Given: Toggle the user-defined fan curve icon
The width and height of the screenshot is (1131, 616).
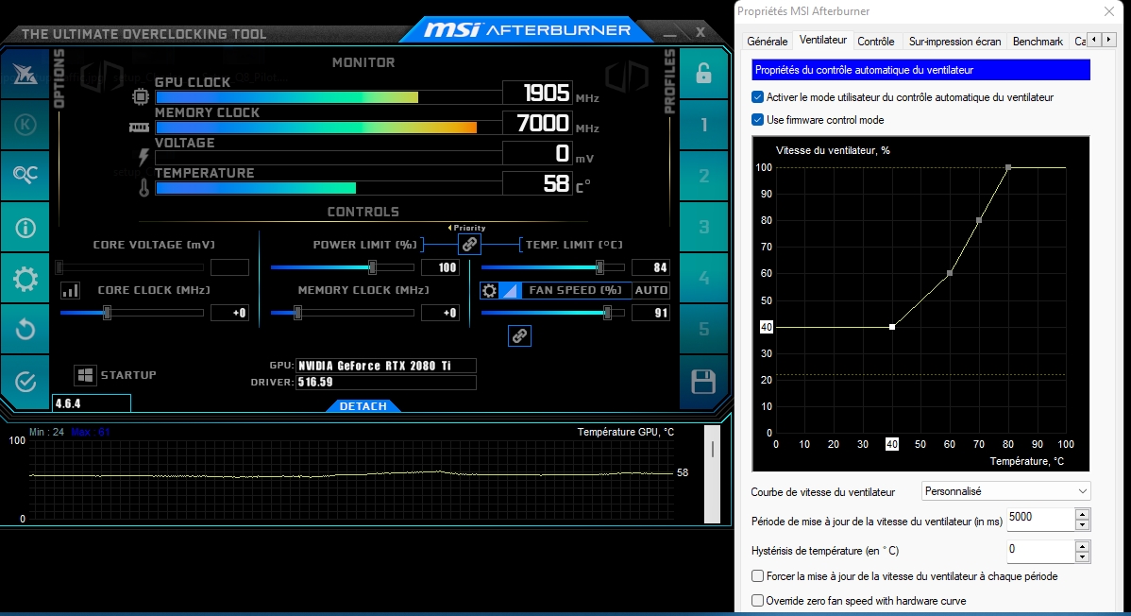Looking at the screenshot, I should pyautogui.click(x=509, y=290).
